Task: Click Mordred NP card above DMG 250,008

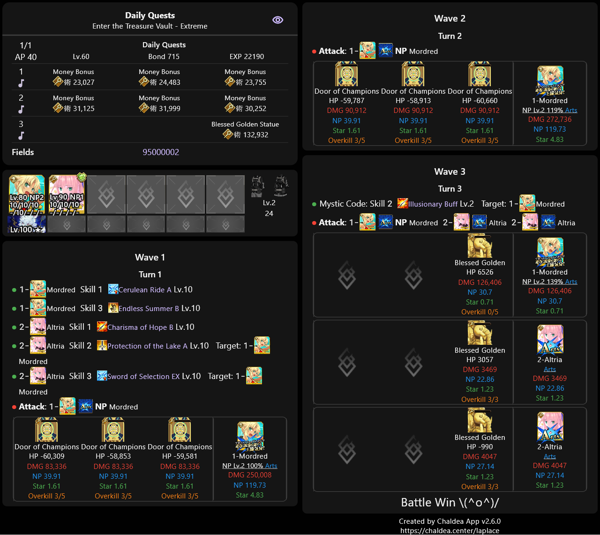Action: coord(250,437)
